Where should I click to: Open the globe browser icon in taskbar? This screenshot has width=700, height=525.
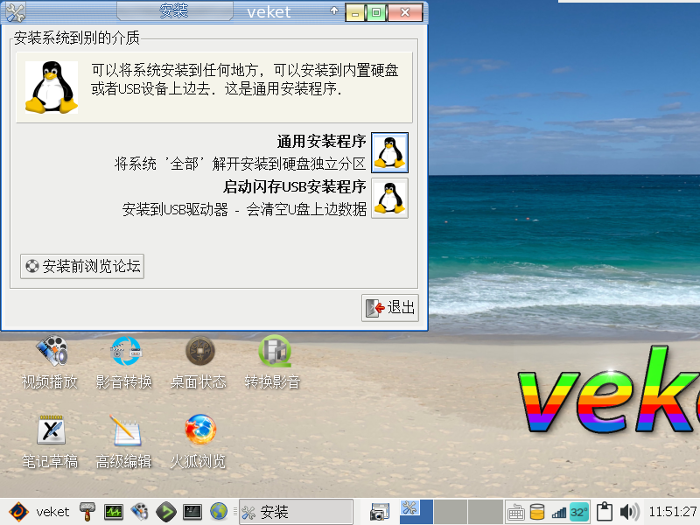tap(219, 512)
